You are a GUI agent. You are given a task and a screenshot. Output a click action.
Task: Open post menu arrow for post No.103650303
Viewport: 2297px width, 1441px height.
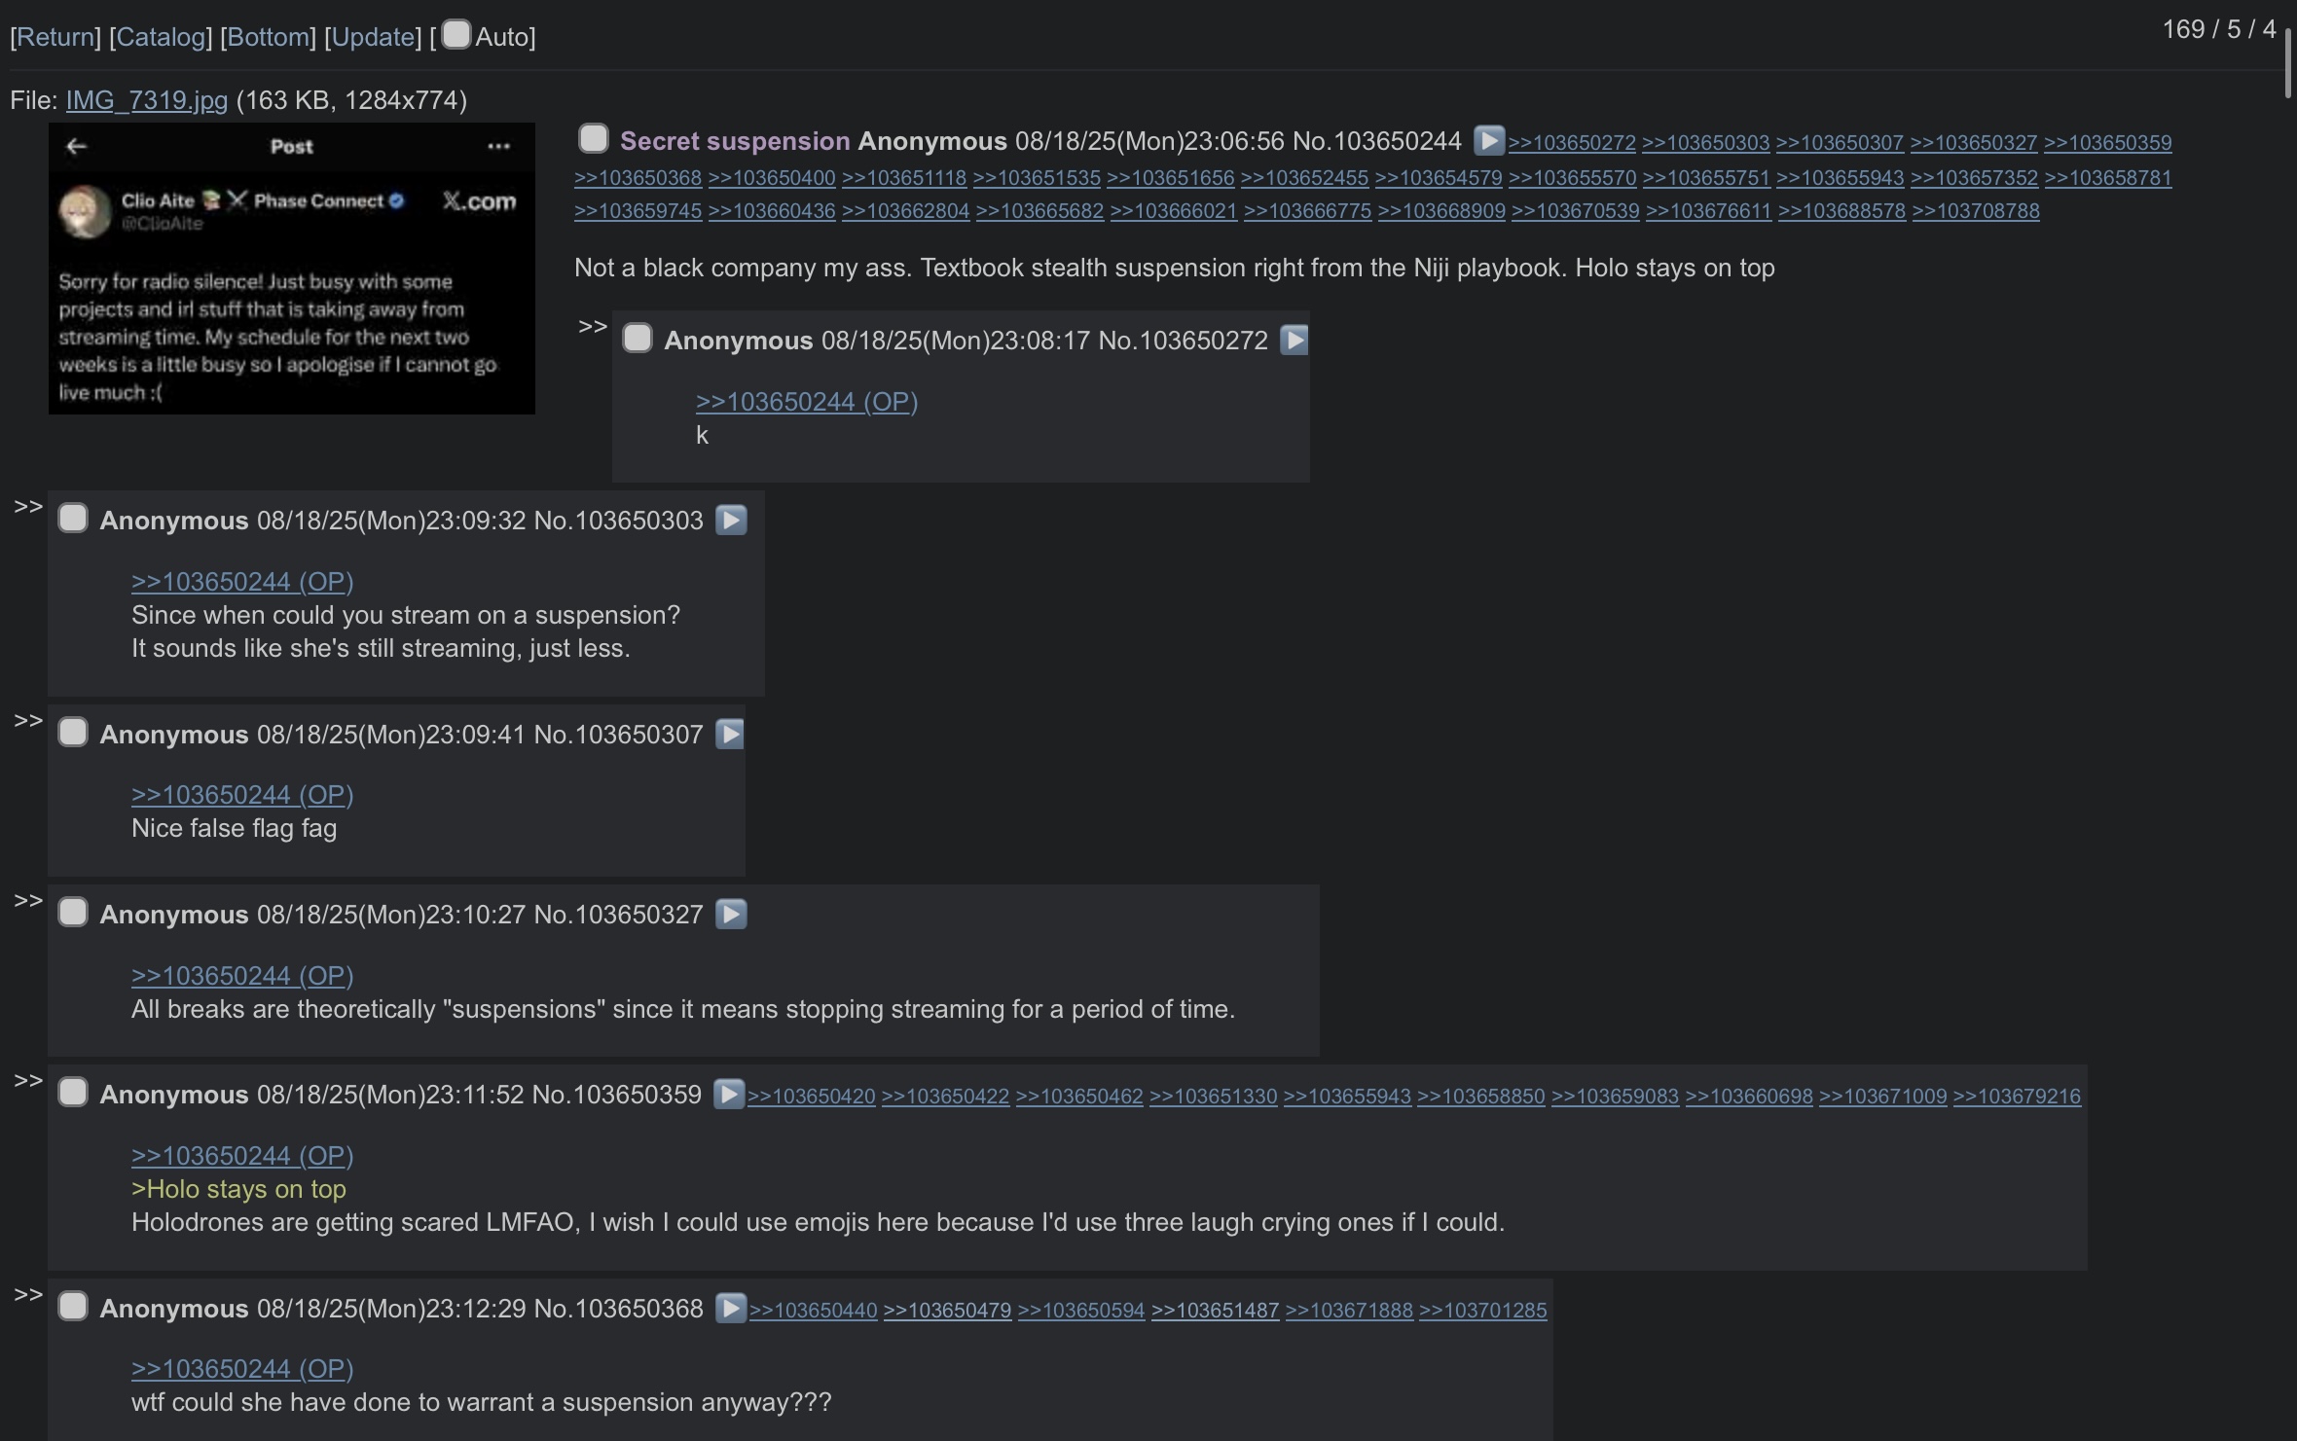(x=731, y=521)
